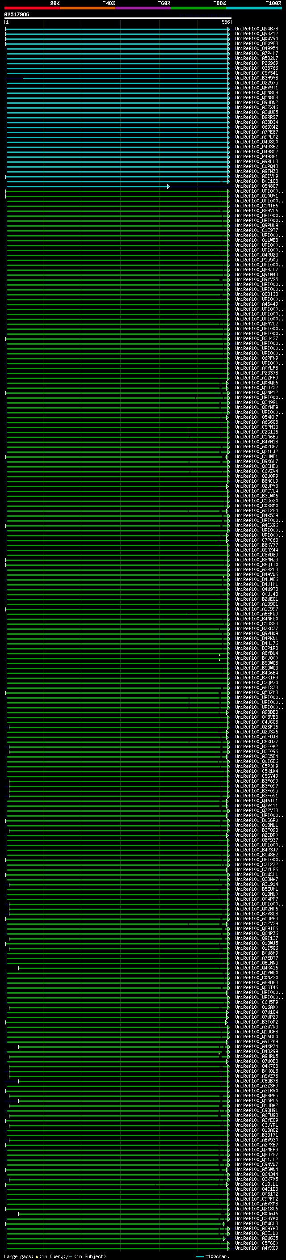Select the UniRef100_B0C1Q8 label
Image resolution: width=286 pixels, height=1260 pixels.
coord(256,181)
